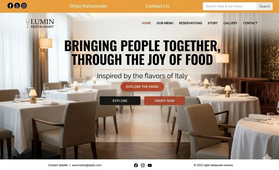Open the CONTACT navigation item
Screen dimensions: 279x170
pos(250,23)
